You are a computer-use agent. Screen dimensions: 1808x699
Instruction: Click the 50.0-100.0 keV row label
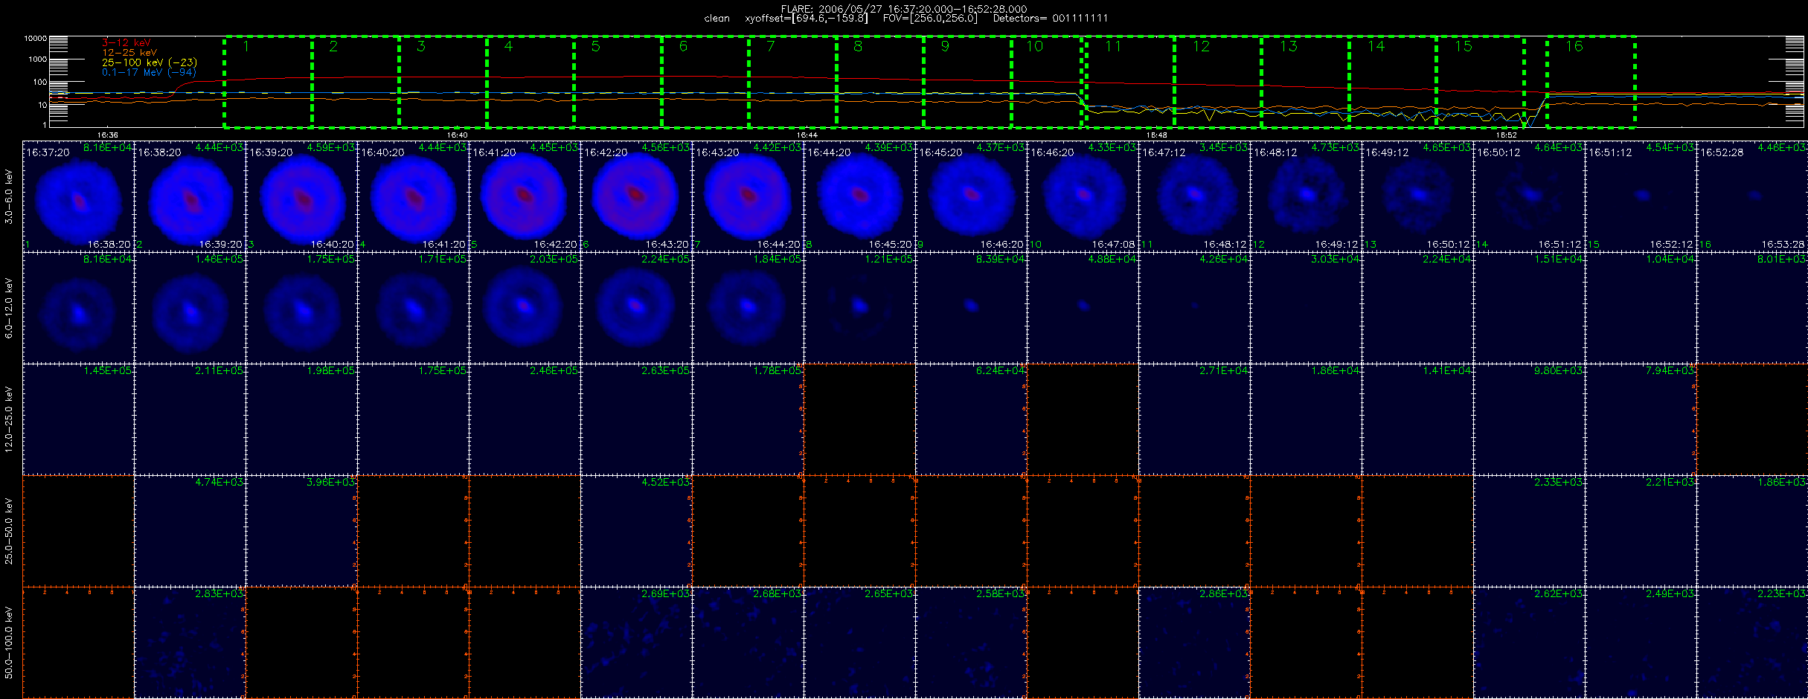tap(9, 642)
